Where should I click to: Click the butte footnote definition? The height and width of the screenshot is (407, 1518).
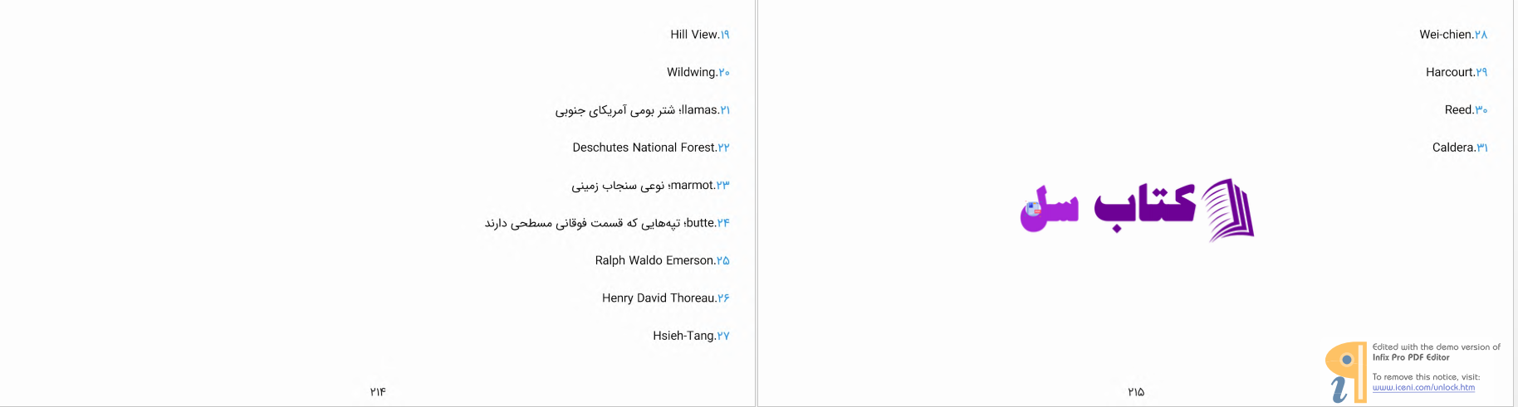(x=607, y=223)
